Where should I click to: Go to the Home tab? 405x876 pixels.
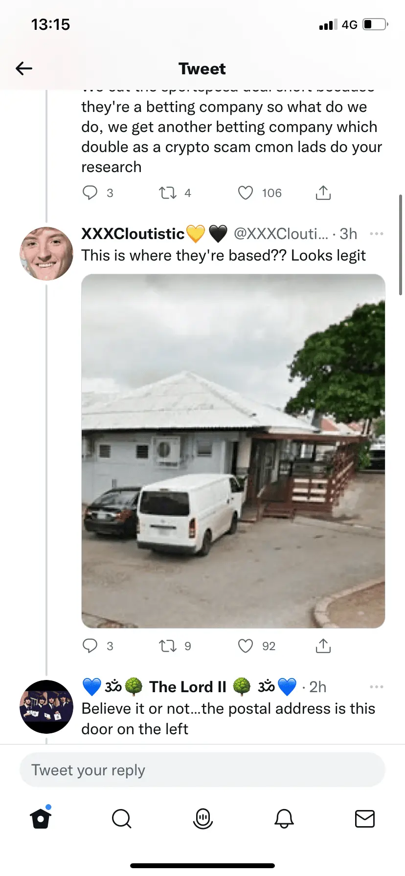(x=41, y=818)
